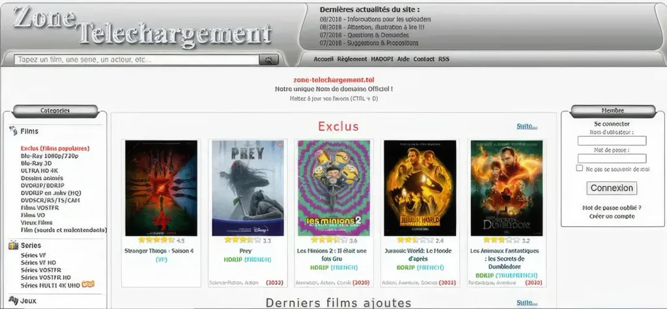Select Séries VF category
This screenshot has width=667, height=309.
point(34,255)
